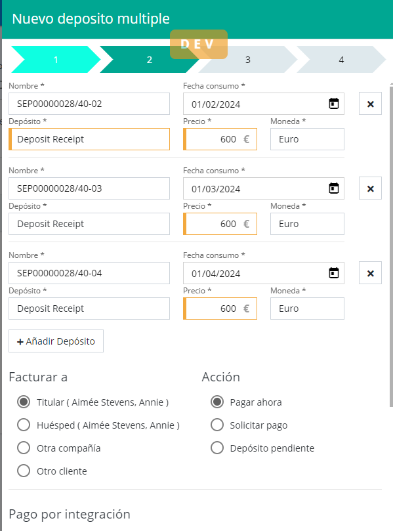Choose Depósito pendiente action

tap(217, 448)
